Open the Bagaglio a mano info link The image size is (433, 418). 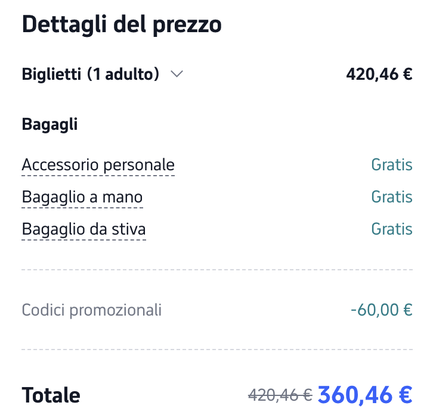click(82, 197)
